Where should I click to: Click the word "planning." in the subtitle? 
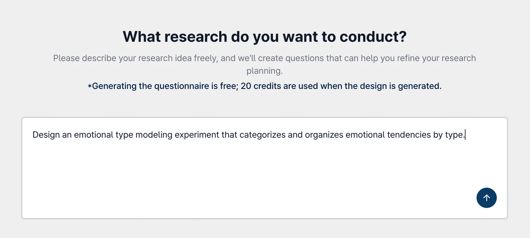(x=265, y=71)
